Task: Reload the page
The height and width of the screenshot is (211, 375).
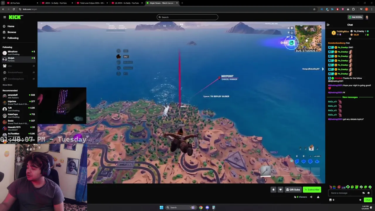Action: pyautogui.click(x=13, y=9)
